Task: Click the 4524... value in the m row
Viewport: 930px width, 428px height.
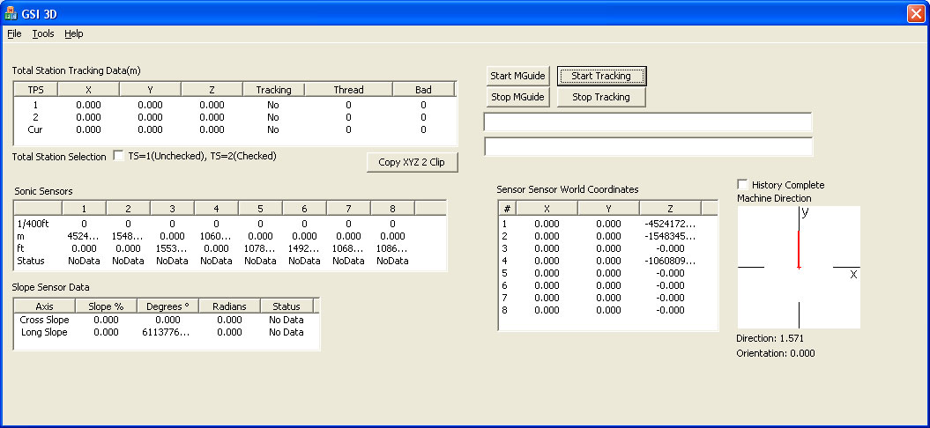Action: click(84, 236)
